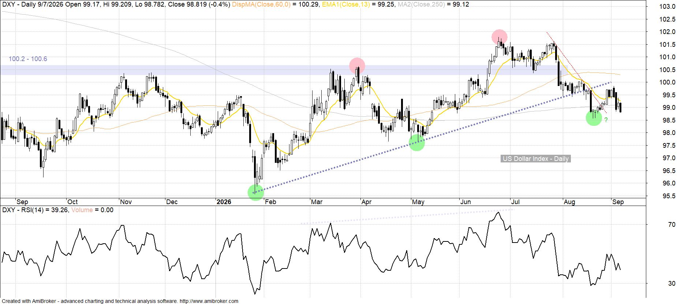Click the Sep month label at right end
This screenshot has height=304, width=677.
[x=618, y=202]
